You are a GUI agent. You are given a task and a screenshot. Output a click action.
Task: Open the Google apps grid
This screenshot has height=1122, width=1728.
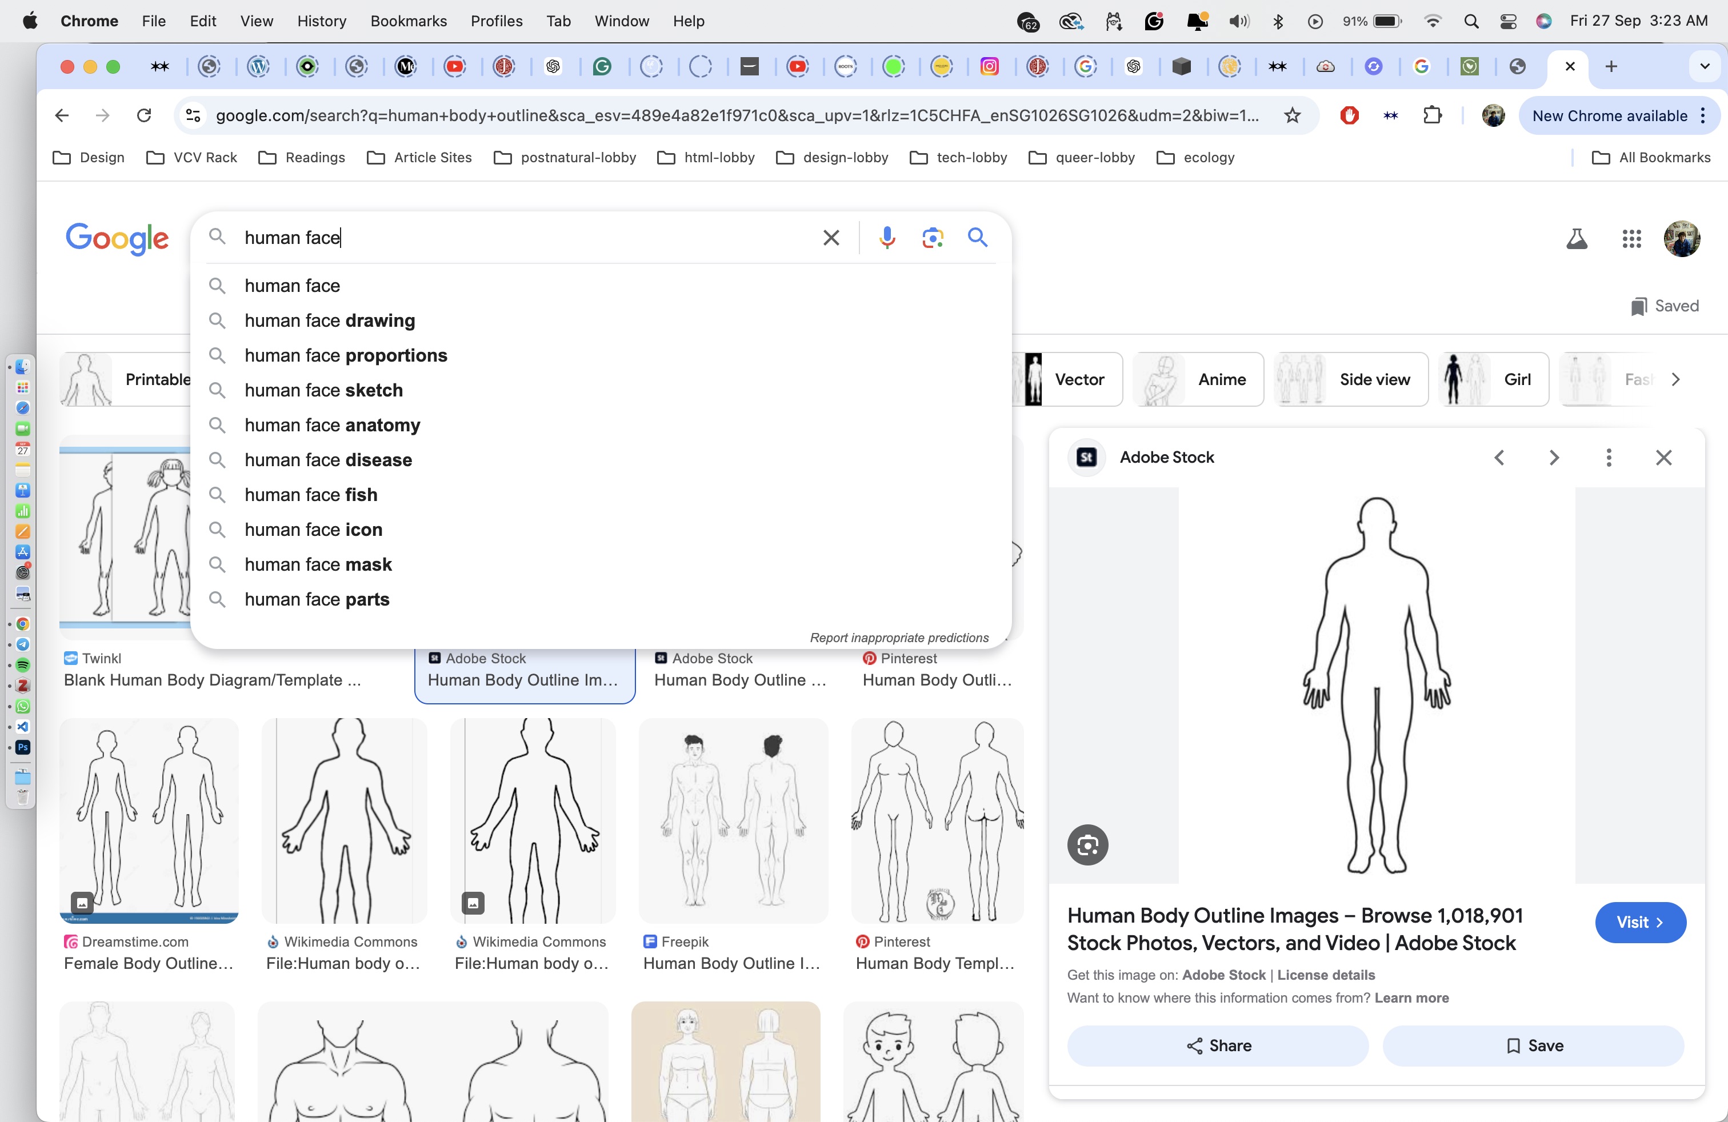click(x=1631, y=239)
